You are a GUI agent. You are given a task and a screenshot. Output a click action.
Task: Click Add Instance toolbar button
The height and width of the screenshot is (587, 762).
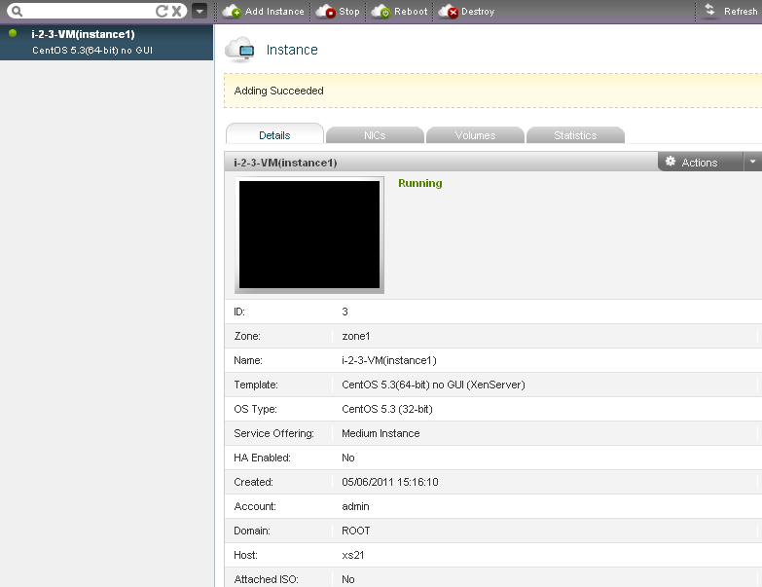click(x=264, y=11)
